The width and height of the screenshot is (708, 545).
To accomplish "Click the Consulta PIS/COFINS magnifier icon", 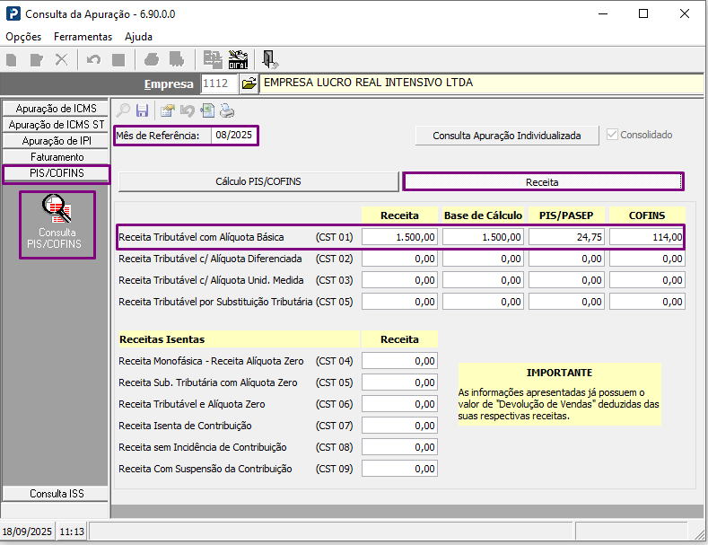I will (x=57, y=209).
